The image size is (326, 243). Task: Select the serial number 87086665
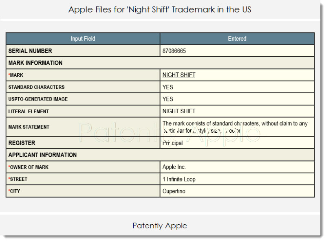click(174, 51)
